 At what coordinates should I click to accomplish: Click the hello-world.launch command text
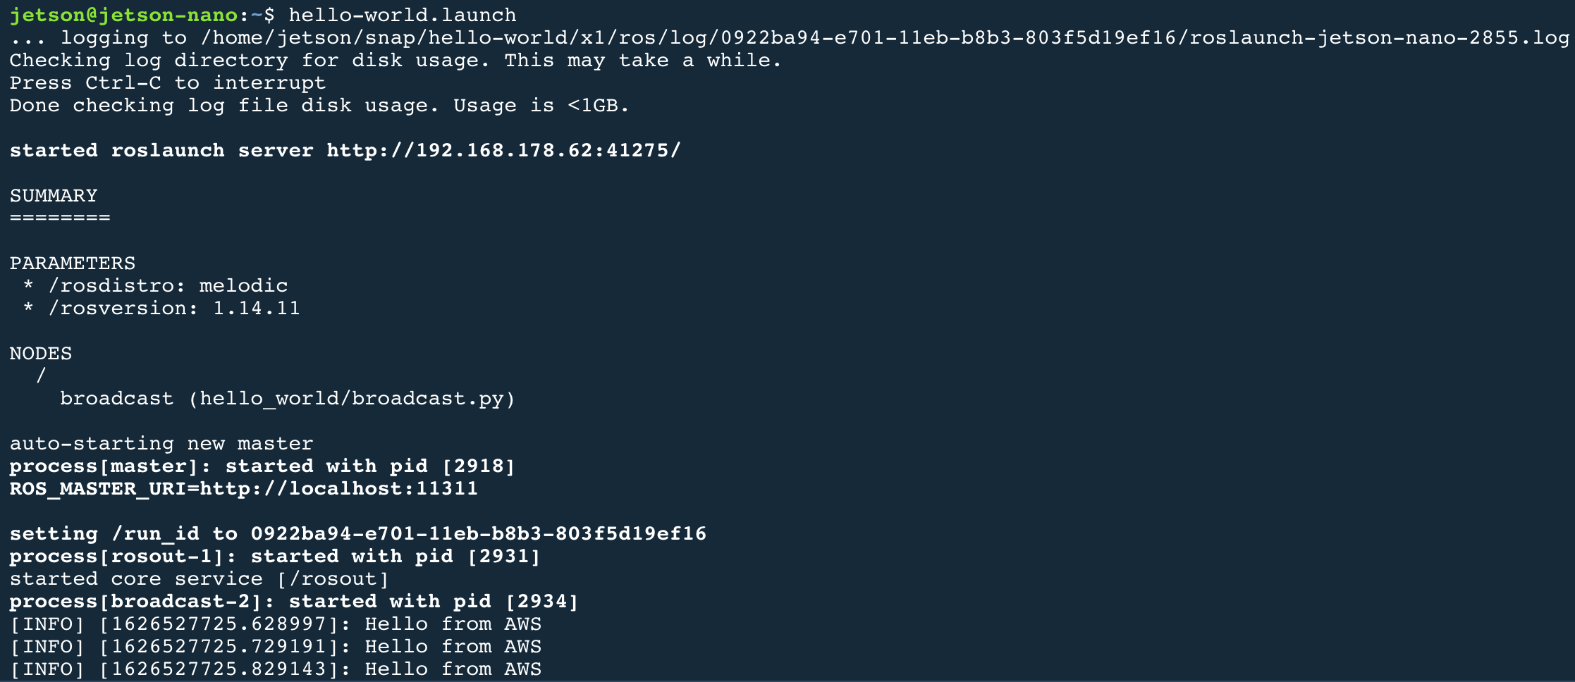pos(402,15)
